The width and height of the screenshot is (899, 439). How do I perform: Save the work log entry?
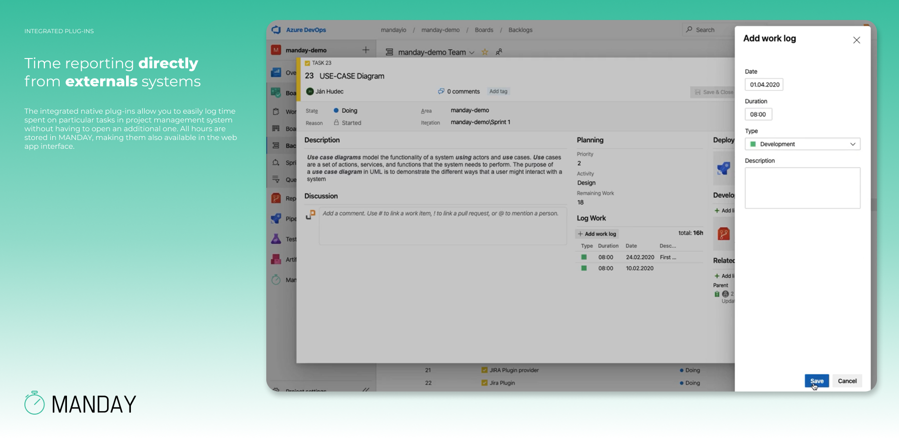pyautogui.click(x=817, y=381)
